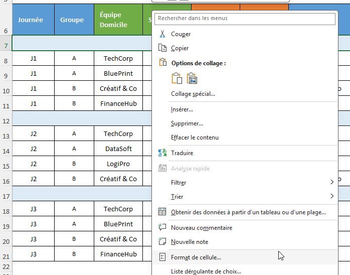This screenshot has width=350, height=275.
Task: Click the Rechercher dans les menus field
Action: click(x=245, y=18)
